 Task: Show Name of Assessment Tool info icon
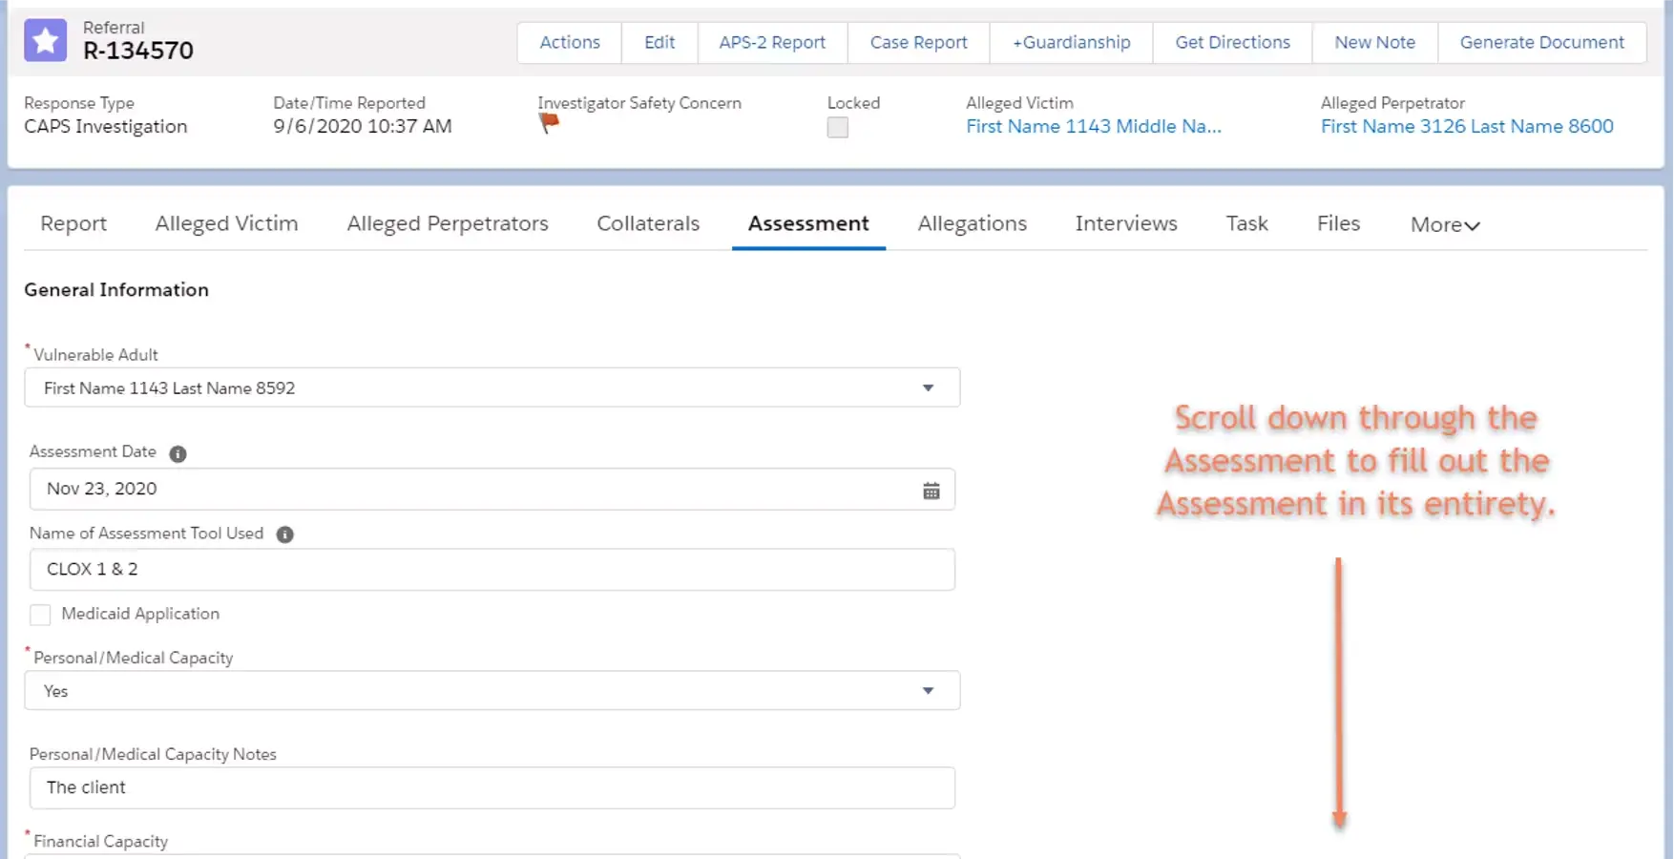point(284,534)
